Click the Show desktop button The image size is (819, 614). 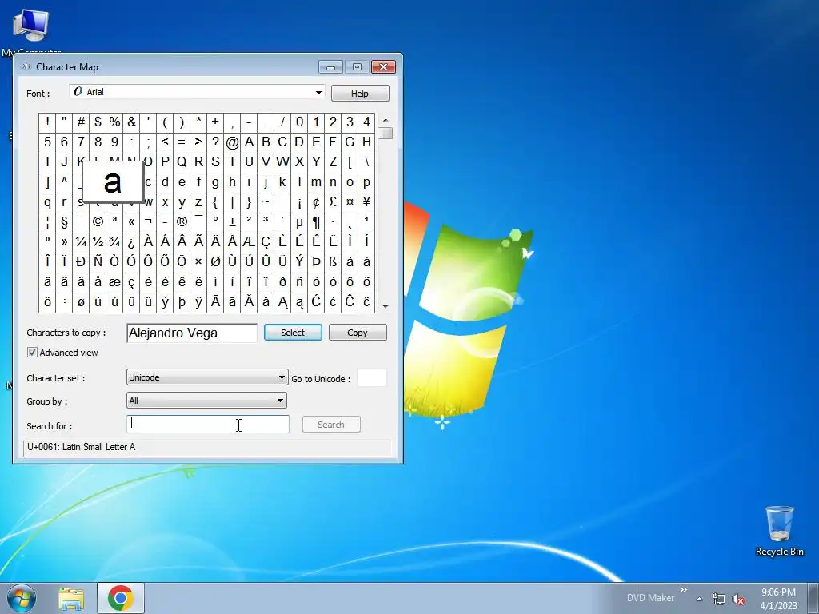(813, 598)
